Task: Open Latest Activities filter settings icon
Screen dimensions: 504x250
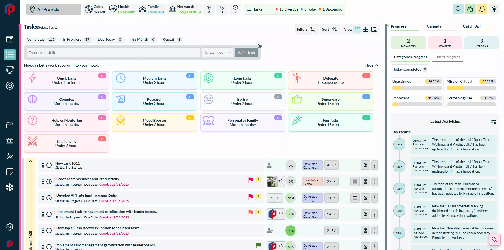Action: tap(493, 122)
